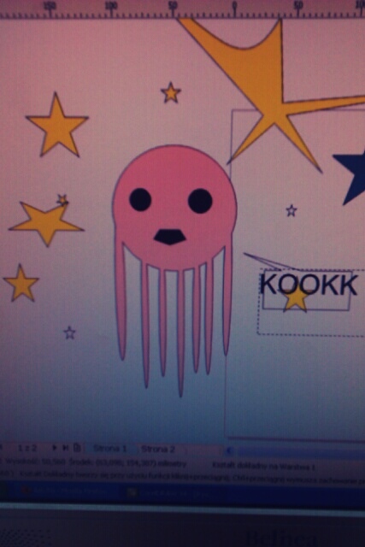Switch to the Strona 1 tab

pyautogui.click(x=110, y=449)
